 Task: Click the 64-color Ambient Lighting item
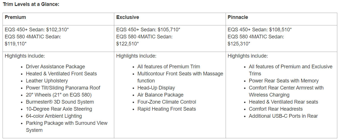54,116
